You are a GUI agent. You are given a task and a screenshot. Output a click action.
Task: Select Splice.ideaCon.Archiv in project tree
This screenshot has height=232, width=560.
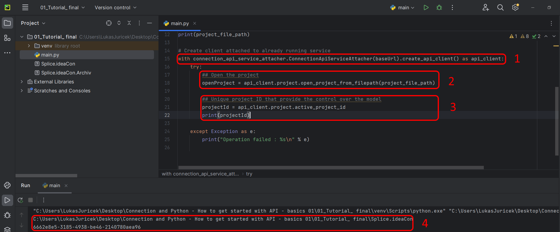pyautogui.click(x=66, y=73)
